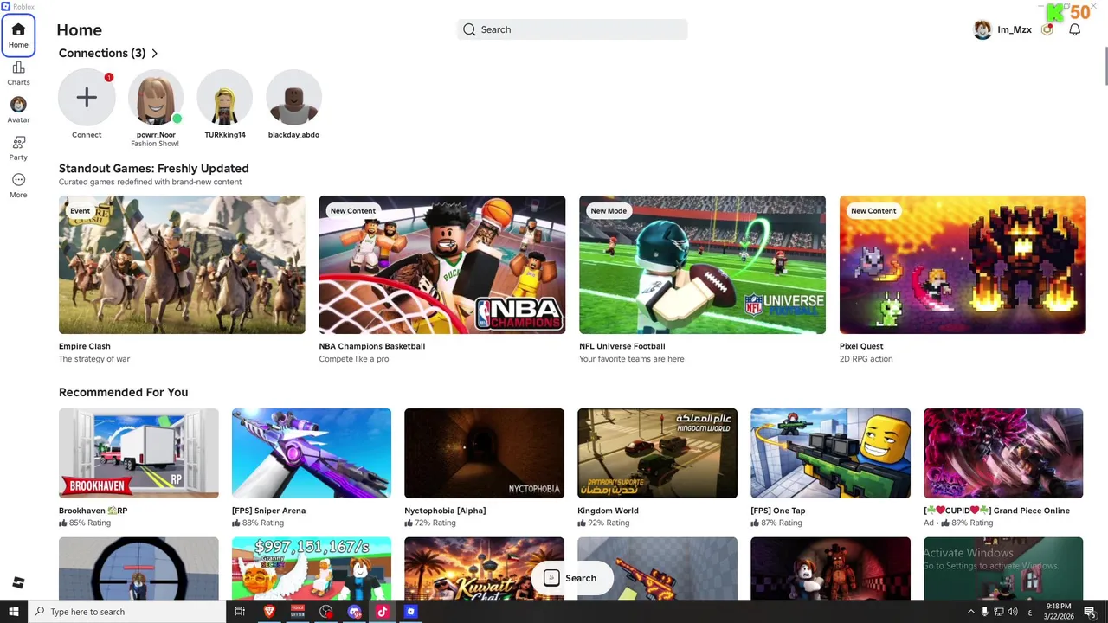Click the floating Search button
This screenshot has height=623, width=1108.
pyautogui.click(x=571, y=578)
